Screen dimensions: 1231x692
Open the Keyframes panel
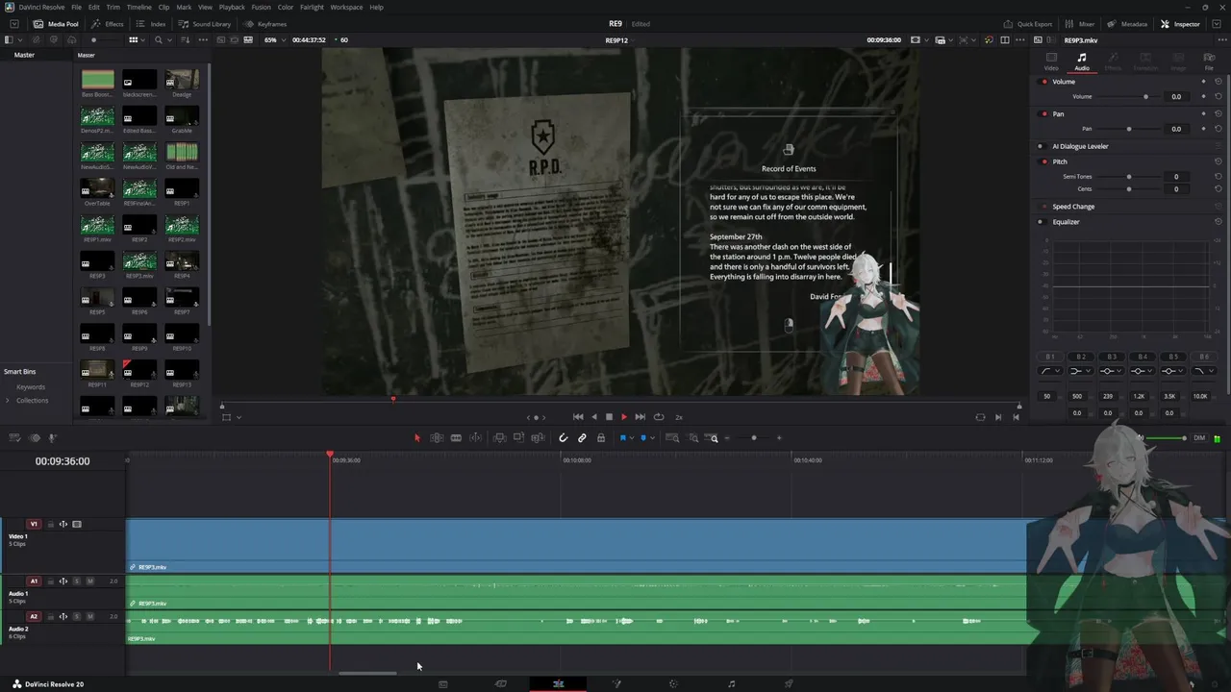tap(265, 24)
